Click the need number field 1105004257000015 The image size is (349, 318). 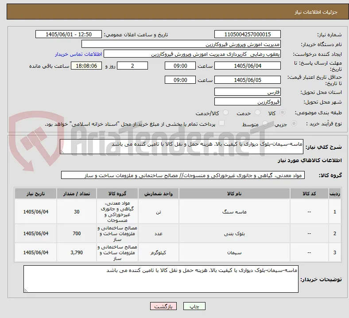247,34
